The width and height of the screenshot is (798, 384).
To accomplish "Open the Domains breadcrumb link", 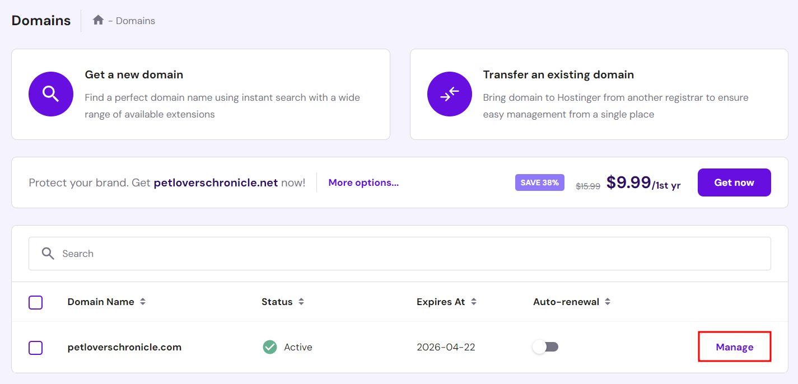I will click(x=136, y=20).
